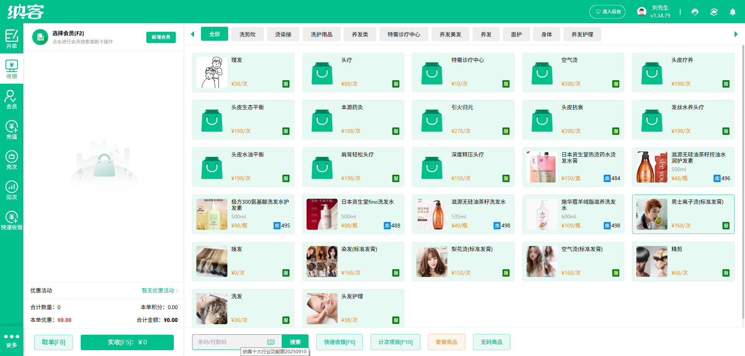The image size is (745, 356).
Task: Click the 搜索 search button
Action: 295,342
